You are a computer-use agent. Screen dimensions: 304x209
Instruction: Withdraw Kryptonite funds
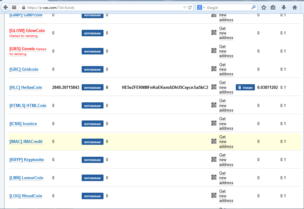(x=92, y=160)
